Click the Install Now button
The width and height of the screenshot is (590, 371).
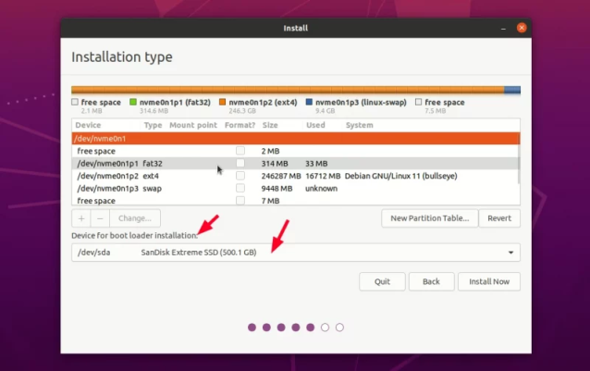tap(489, 281)
